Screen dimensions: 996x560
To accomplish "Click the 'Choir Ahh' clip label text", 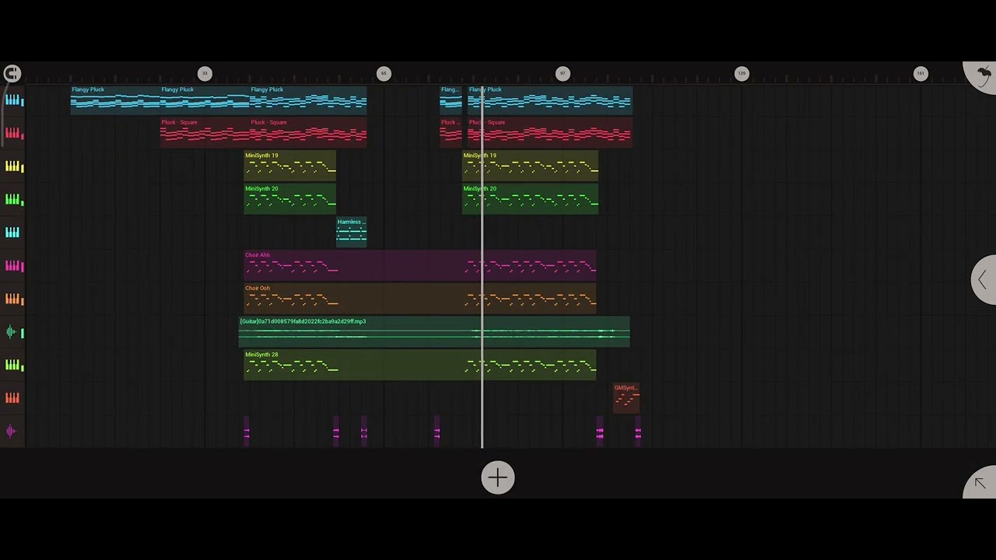I will tap(258, 255).
